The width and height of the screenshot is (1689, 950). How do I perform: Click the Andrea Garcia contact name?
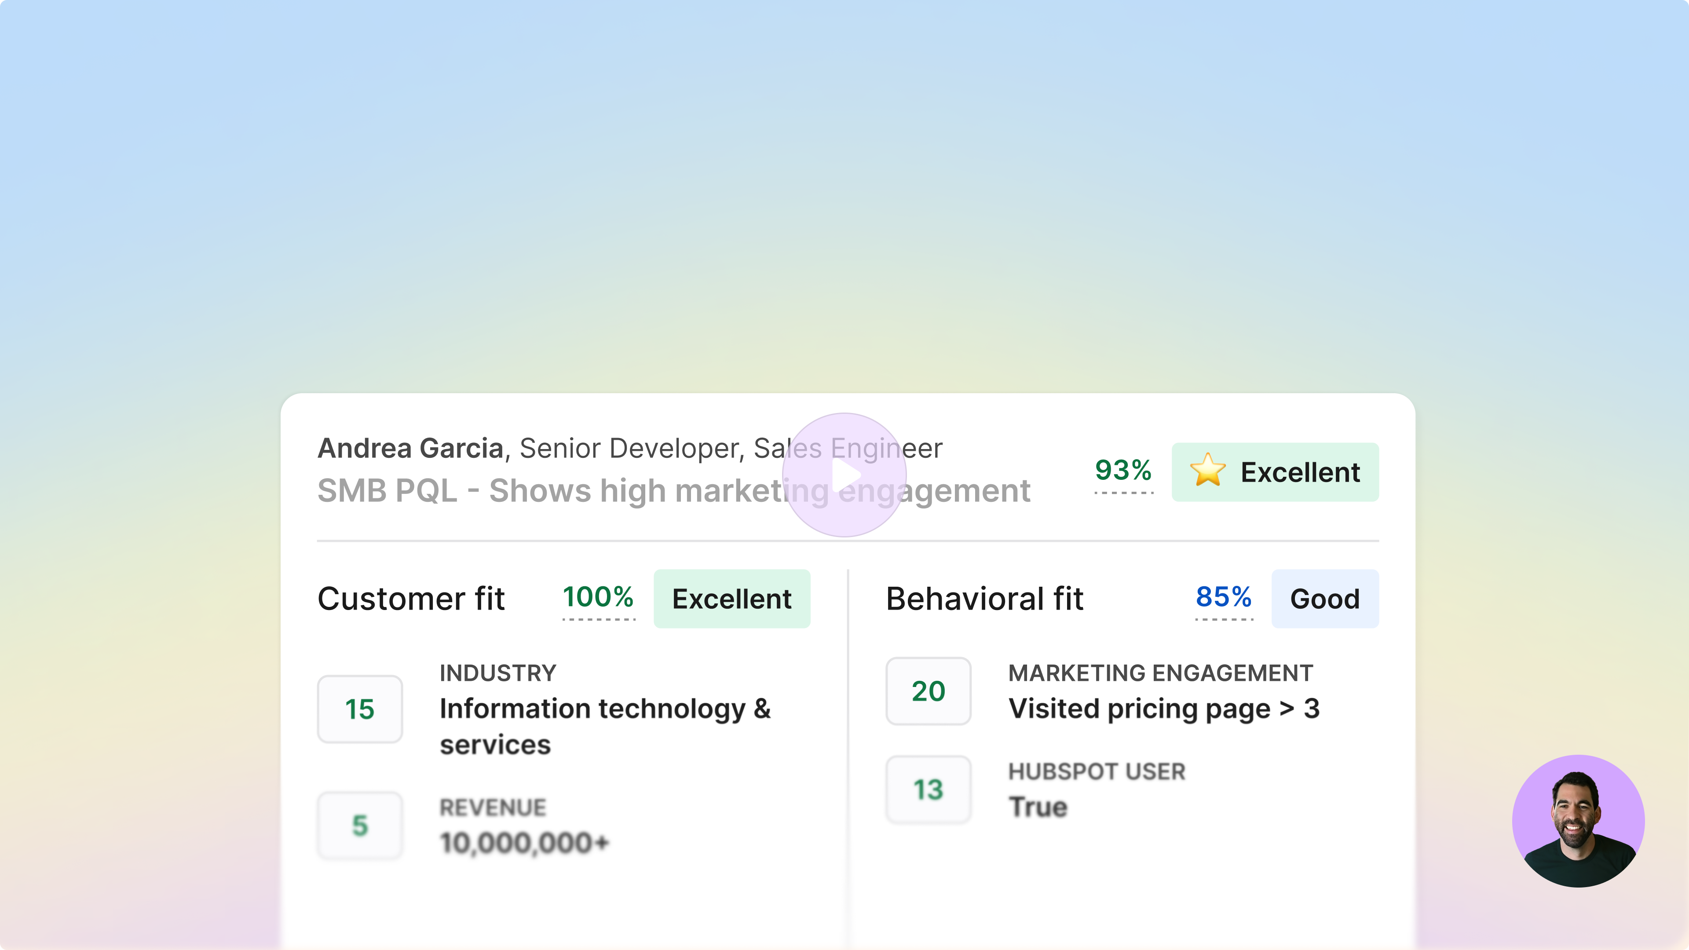410,449
